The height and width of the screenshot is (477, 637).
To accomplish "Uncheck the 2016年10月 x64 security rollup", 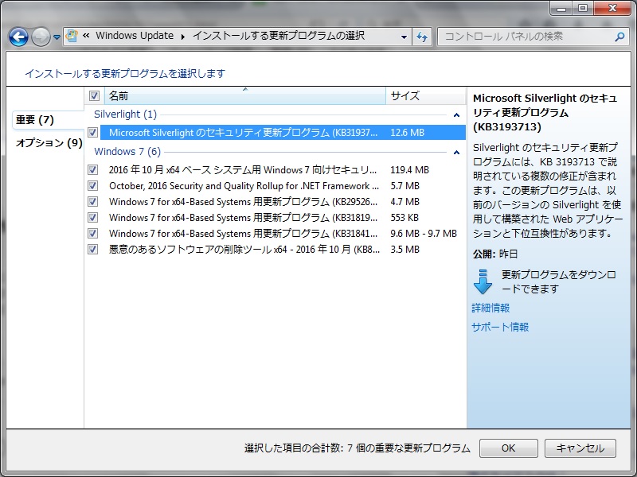I will (92, 169).
